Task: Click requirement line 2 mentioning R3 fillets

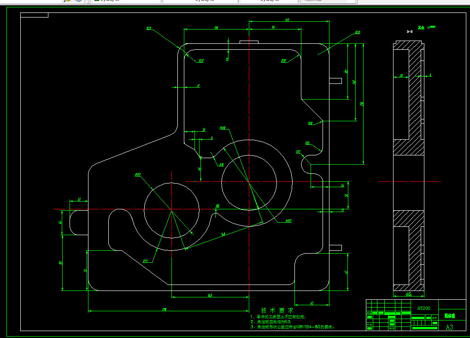Action: pos(270,322)
